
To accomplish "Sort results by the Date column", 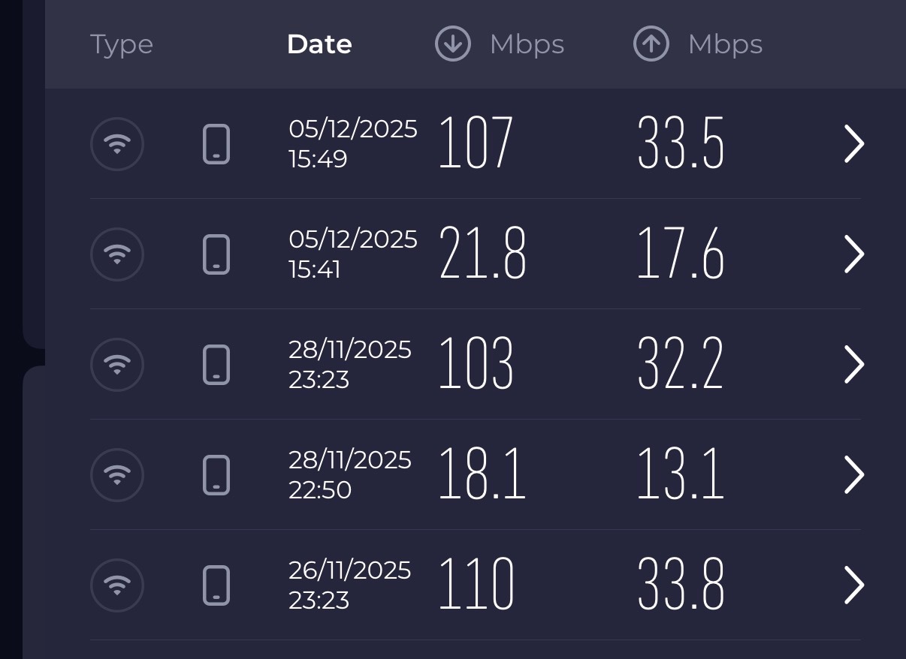I will coord(319,44).
